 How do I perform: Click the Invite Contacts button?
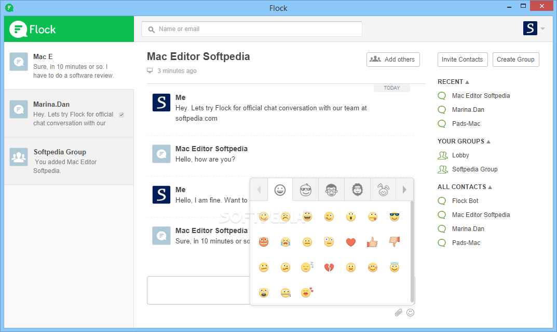(x=463, y=60)
